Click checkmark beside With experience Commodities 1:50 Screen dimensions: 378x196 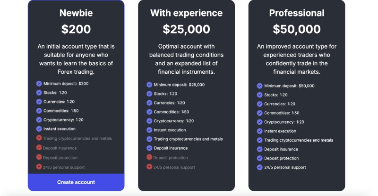[149, 112]
